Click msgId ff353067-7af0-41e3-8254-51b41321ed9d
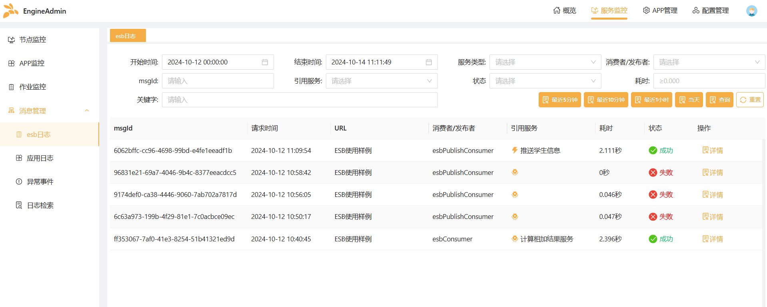The width and height of the screenshot is (767, 307). pos(174,239)
